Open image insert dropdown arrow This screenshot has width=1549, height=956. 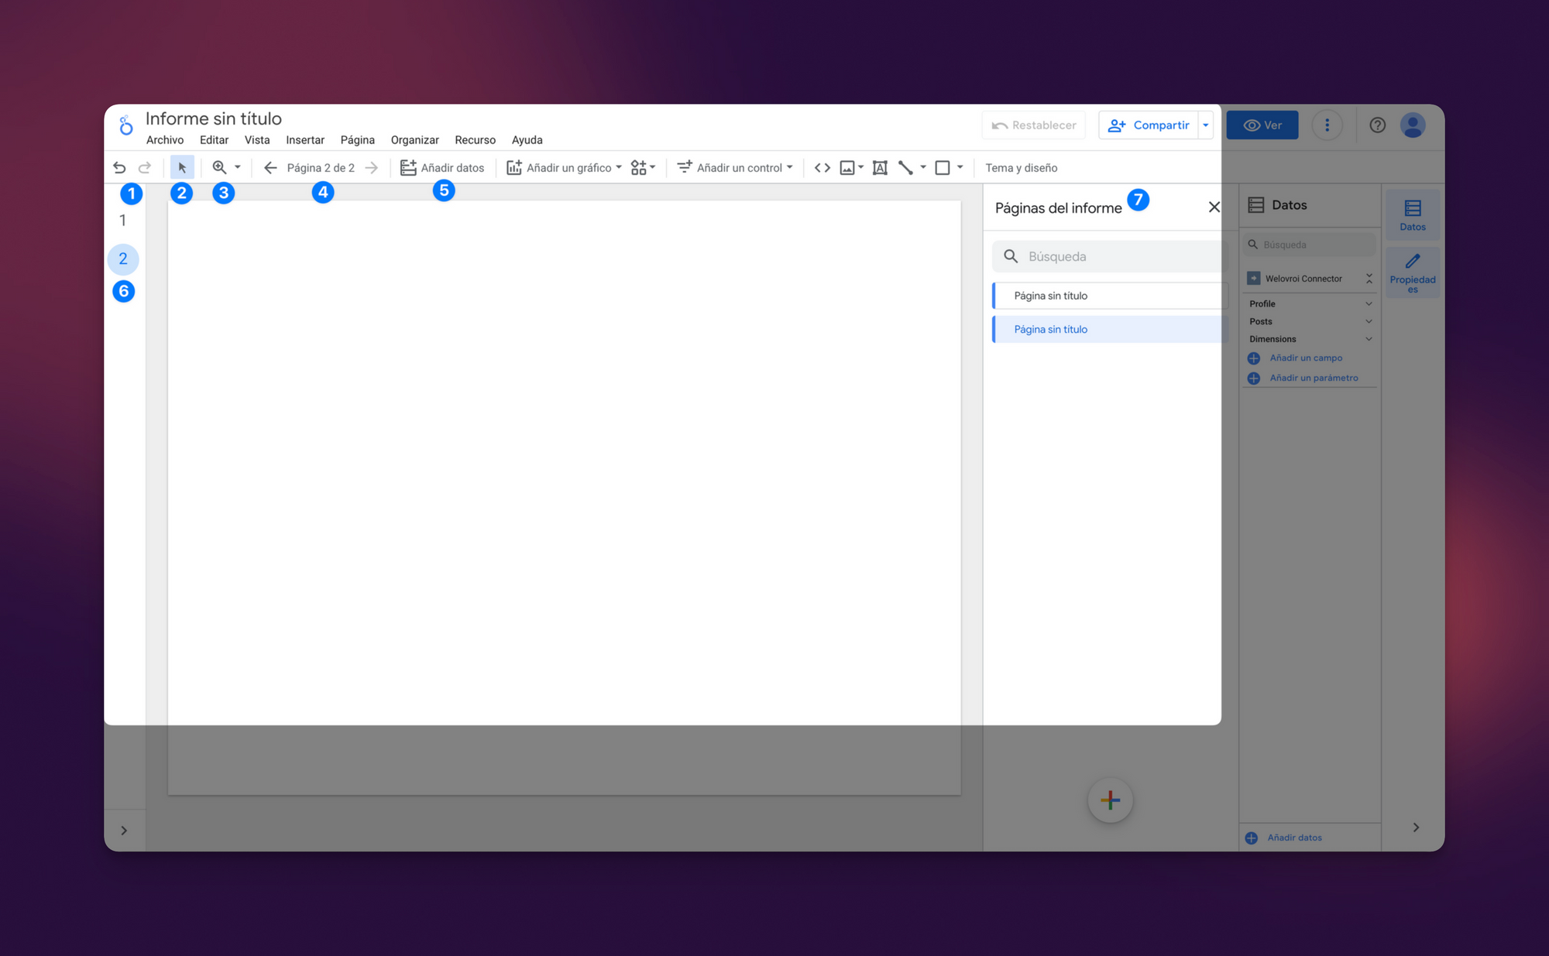pos(860,168)
